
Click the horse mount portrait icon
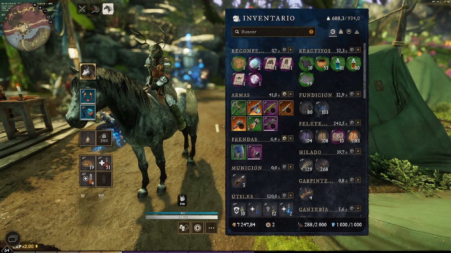tap(88, 72)
